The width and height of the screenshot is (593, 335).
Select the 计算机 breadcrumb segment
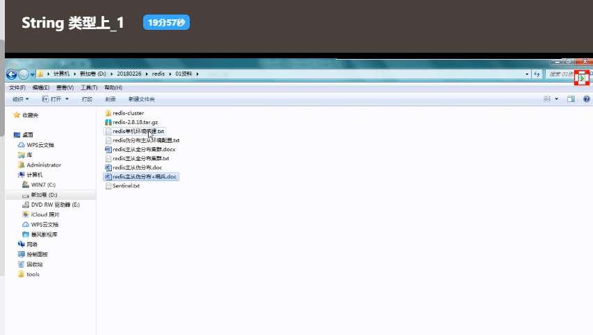coord(61,74)
